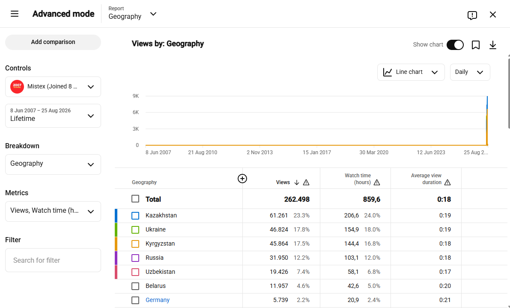Click the Watch time warning triangle icon
Image resolution: width=510 pixels, height=308 pixels.
[x=377, y=182]
